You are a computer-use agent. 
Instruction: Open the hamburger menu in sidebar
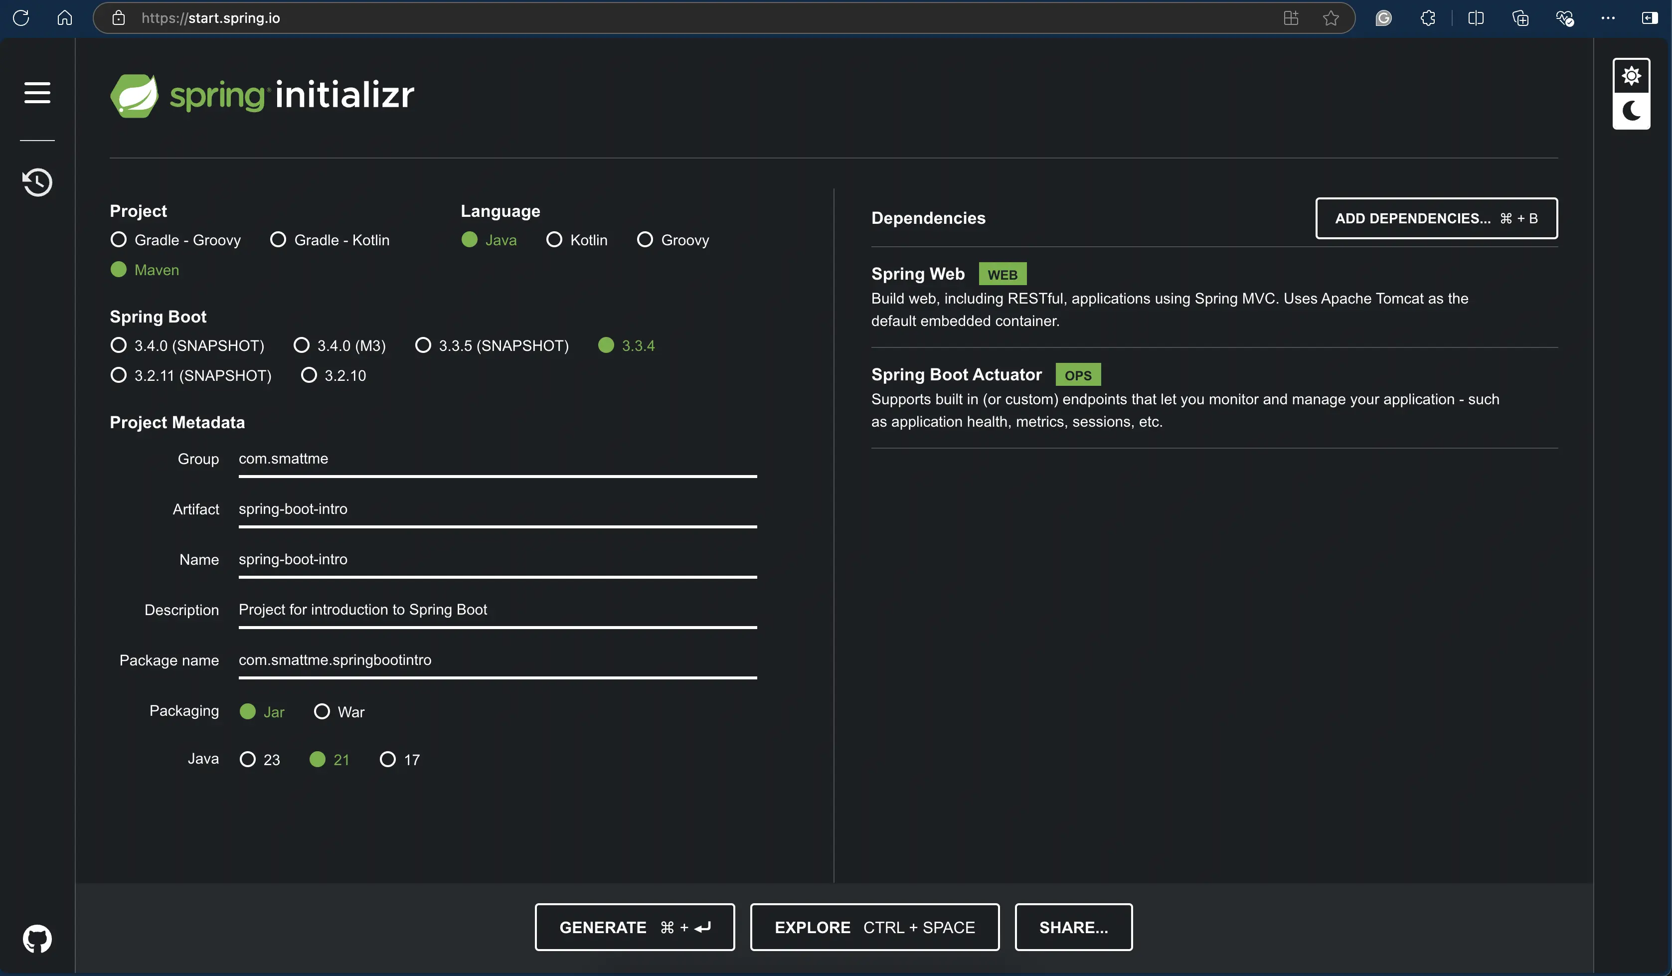pyautogui.click(x=37, y=92)
